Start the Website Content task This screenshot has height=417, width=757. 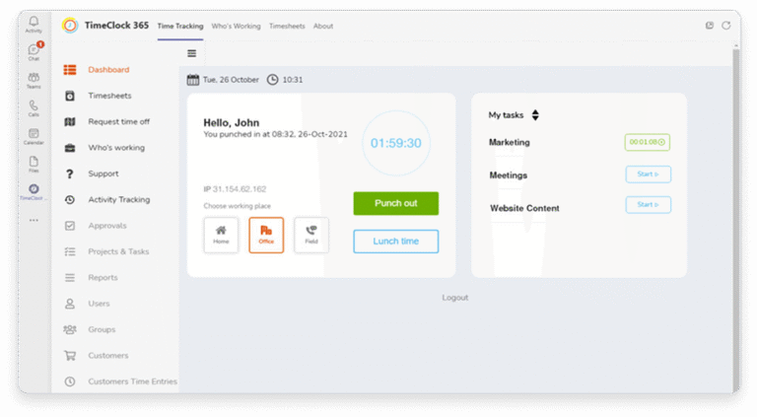tap(649, 205)
